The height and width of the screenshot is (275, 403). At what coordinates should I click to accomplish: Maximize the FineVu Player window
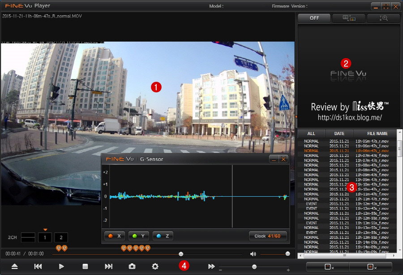386,6
